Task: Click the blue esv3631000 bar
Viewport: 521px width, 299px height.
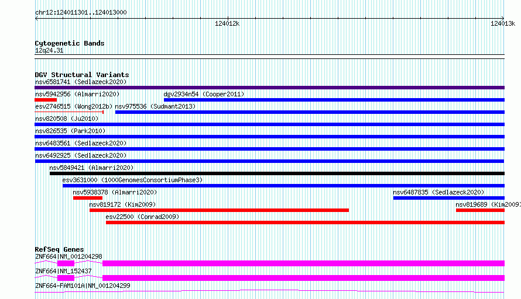Action: coord(283,186)
